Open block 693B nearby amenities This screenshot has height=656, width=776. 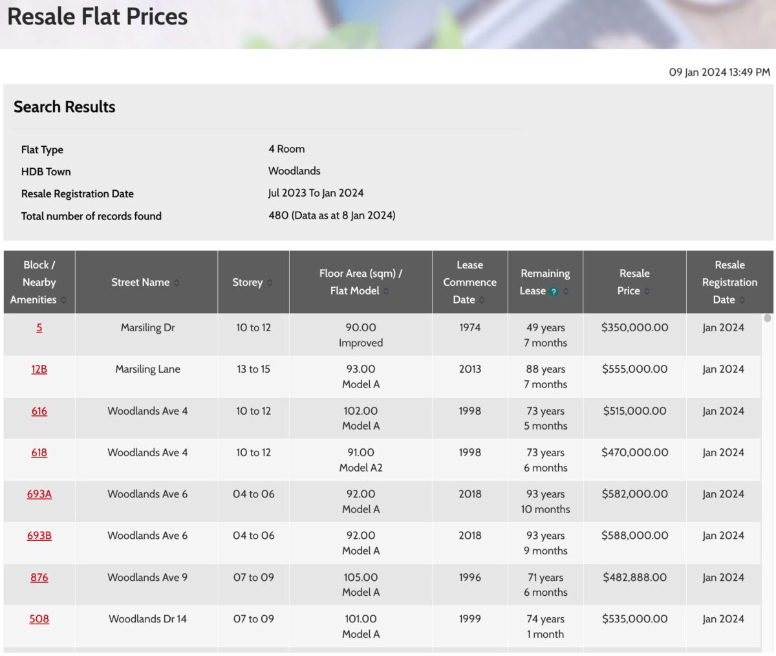click(39, 535)
